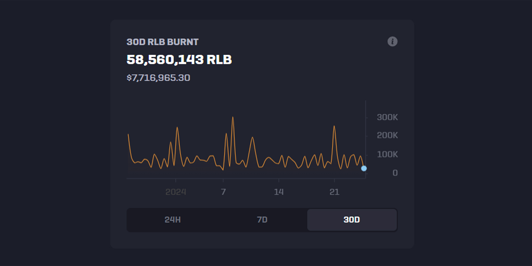532x266 pixels.
Task: Click the leftmost starting point of chart line
Action: (128, 135)
